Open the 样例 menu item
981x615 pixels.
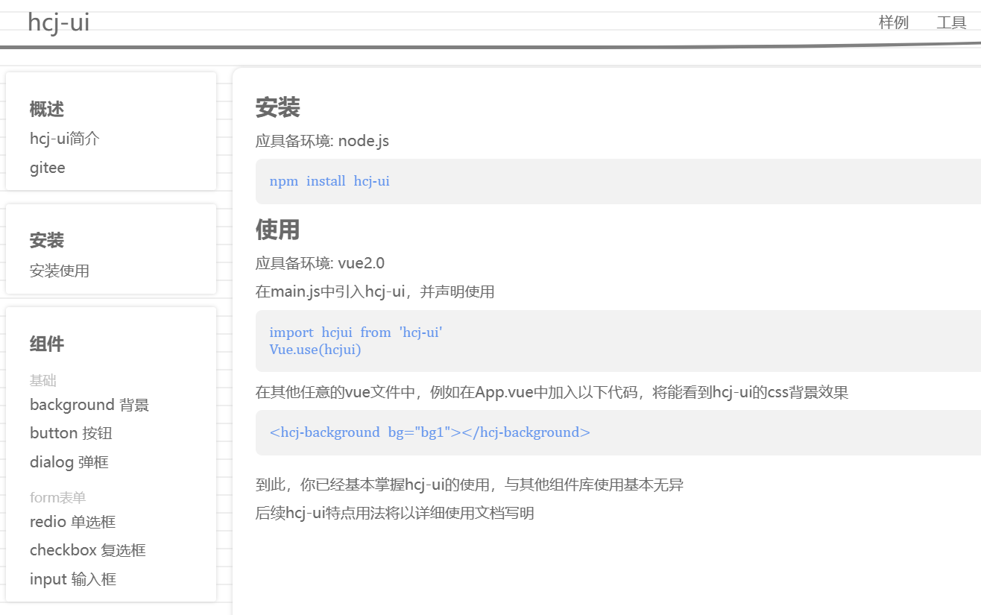click(x=894, y=22)
